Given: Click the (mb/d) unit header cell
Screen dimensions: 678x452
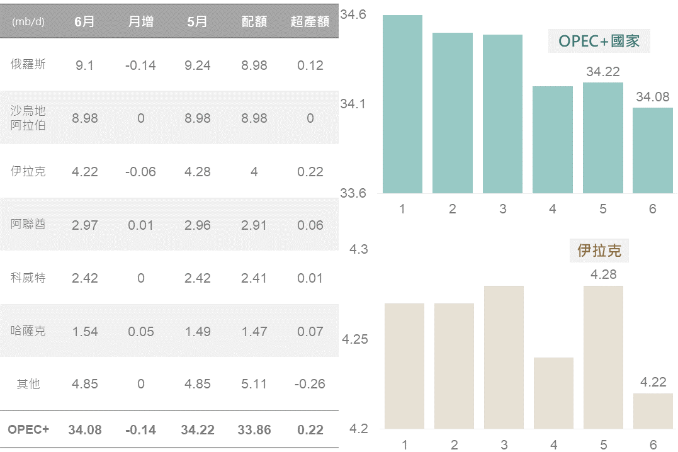Looking at the screenshot, I should 28,21.
